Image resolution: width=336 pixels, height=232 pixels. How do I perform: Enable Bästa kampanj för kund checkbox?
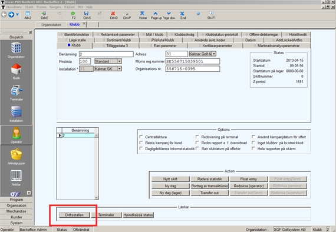coord(141,142)
